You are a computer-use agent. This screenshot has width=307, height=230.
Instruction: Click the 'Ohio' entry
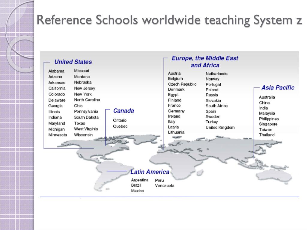[x=78, y=106]
